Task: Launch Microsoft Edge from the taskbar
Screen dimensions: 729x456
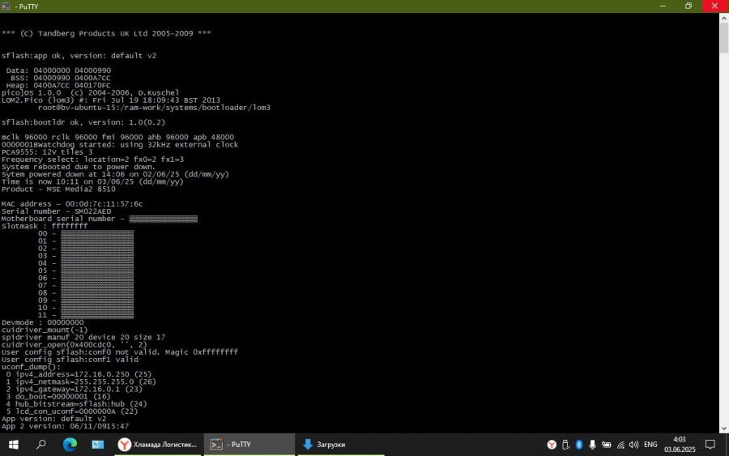Action: pos(70,445)
